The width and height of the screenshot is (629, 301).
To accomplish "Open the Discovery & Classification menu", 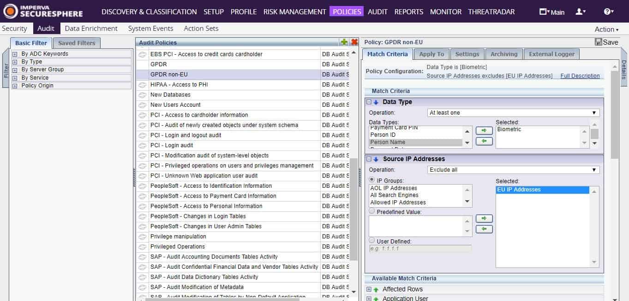I will point(149,12).
